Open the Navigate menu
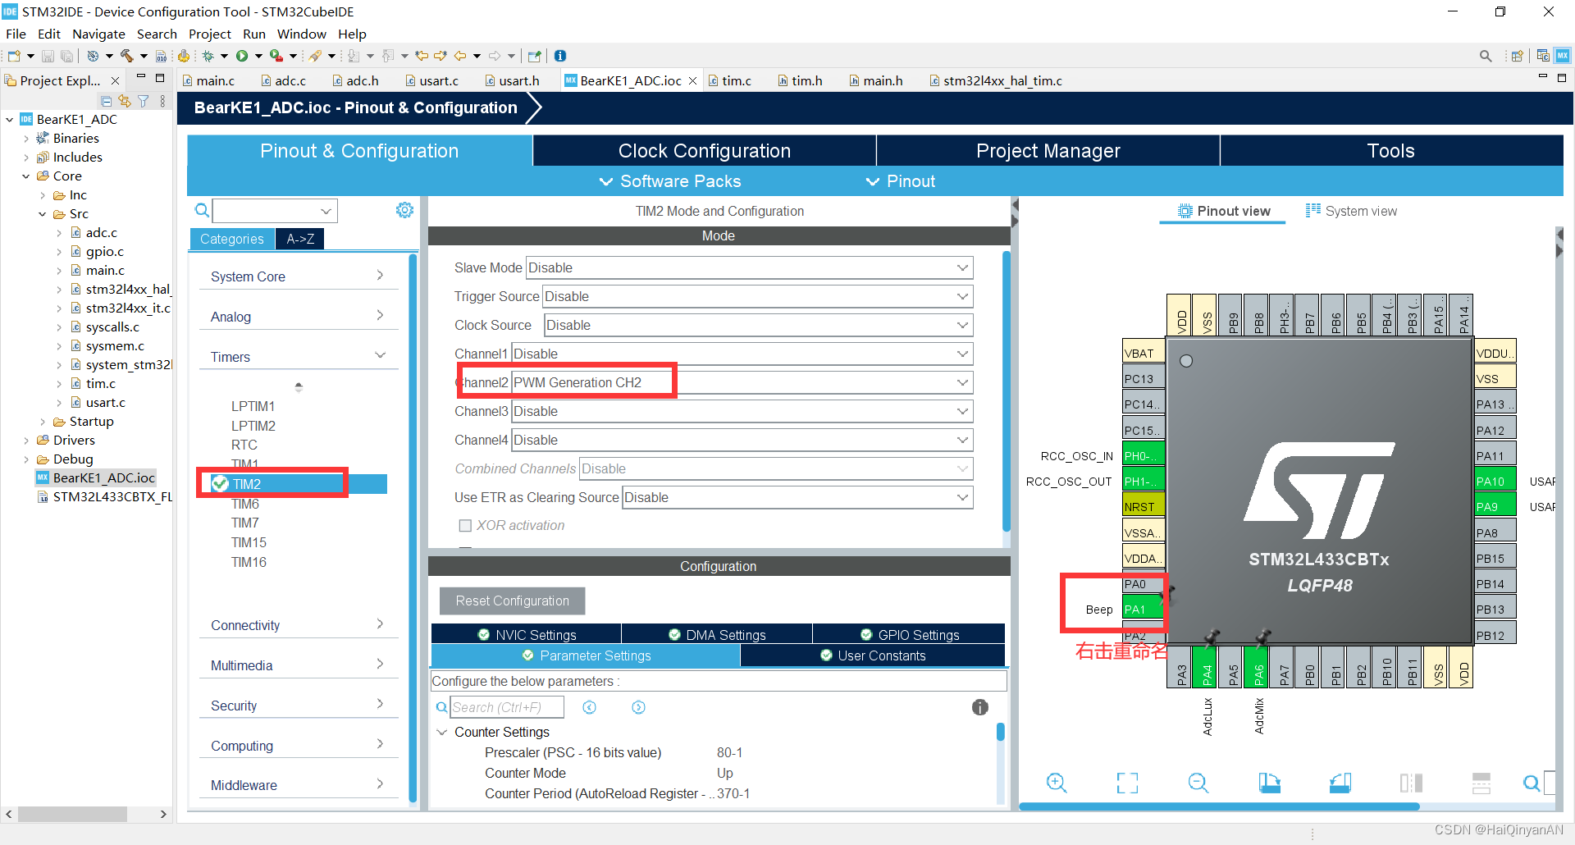 coord(98,34)
